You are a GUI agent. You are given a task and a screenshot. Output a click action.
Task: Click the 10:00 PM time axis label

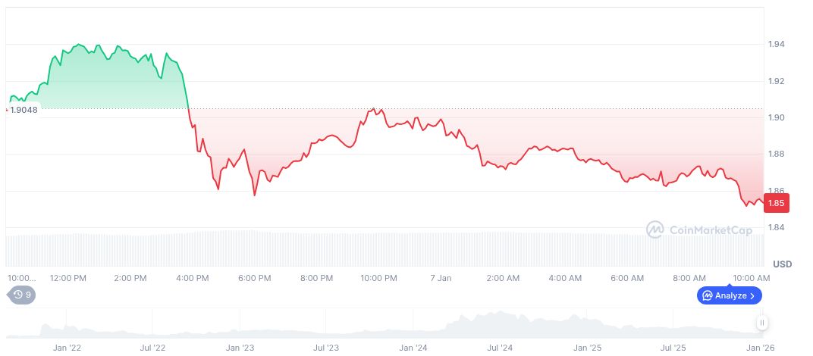click(378, 278)
